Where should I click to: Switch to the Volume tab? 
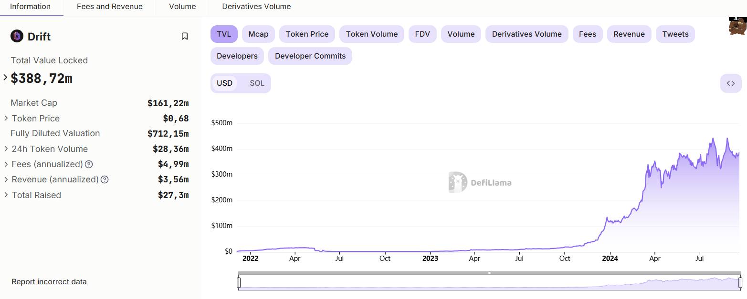pos(182,7)
